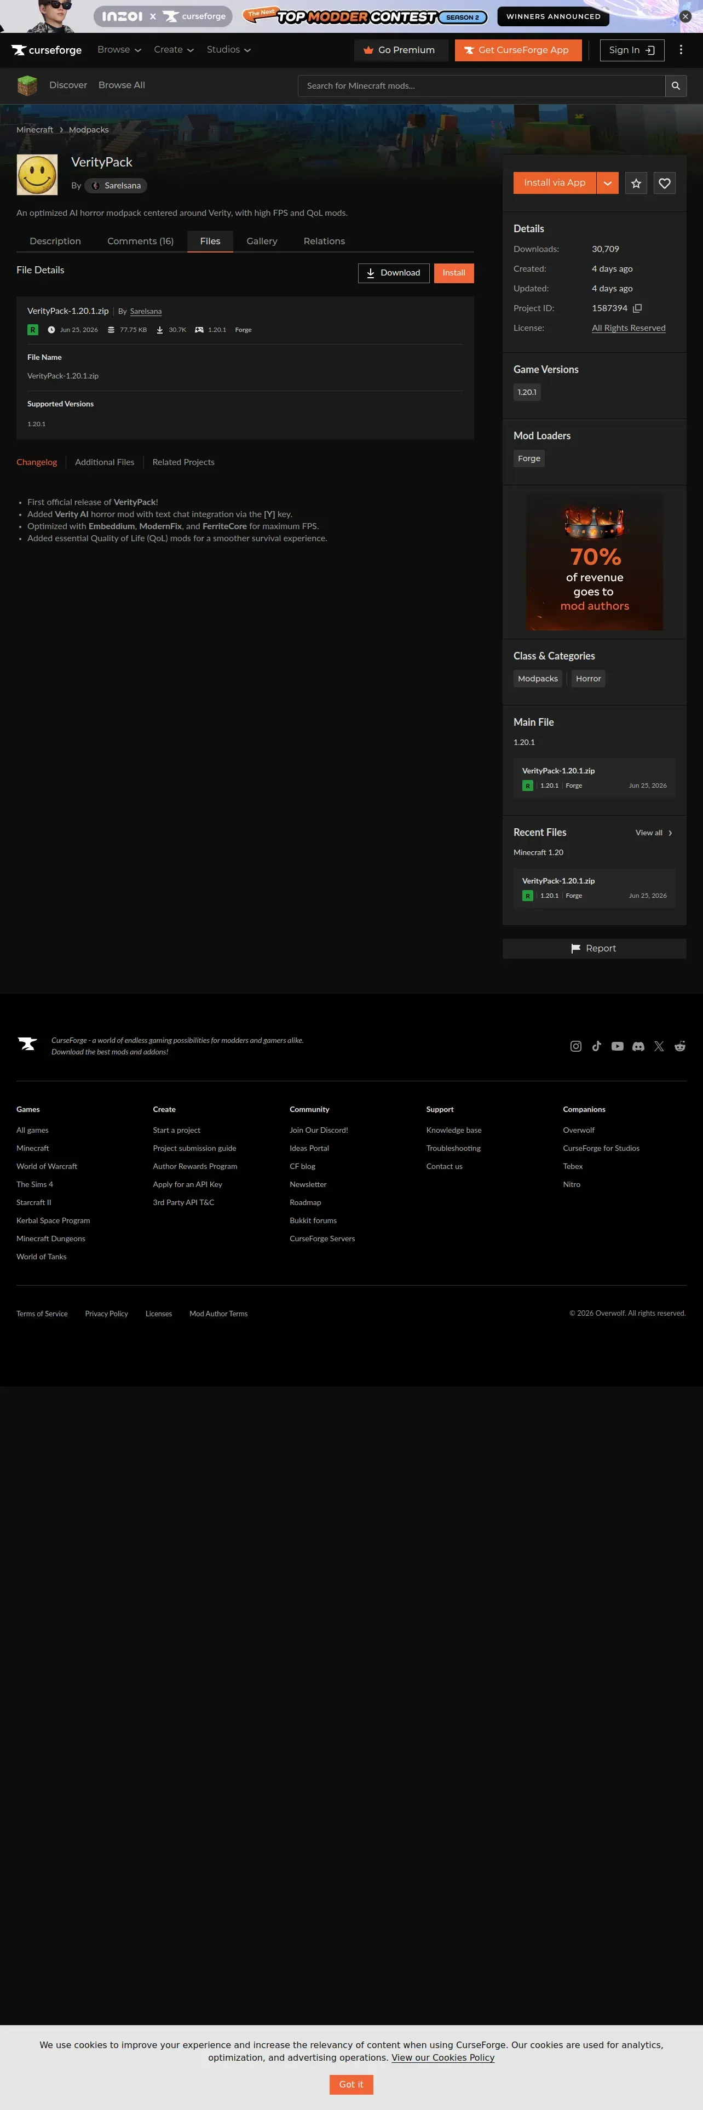Open CurseForge Discord icon link

638,1046
